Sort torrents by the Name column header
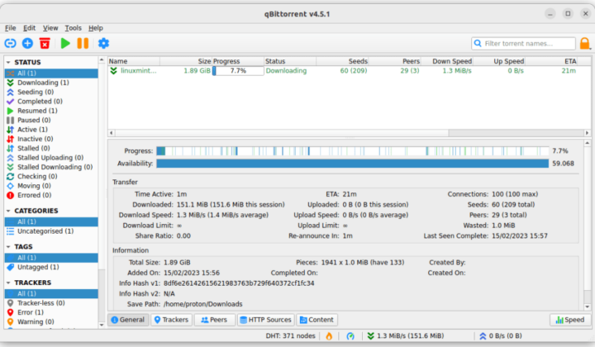 coord(134,61)
